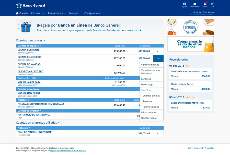Click the Hola, Sara Solís Salazar greeting

coord(204,12)
